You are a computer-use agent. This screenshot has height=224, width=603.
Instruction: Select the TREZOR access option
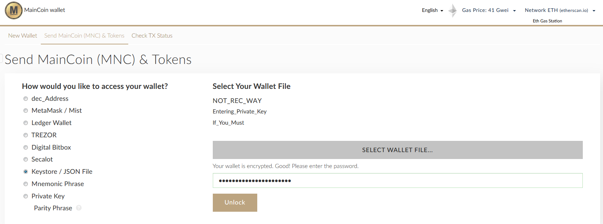coord(26,135)
